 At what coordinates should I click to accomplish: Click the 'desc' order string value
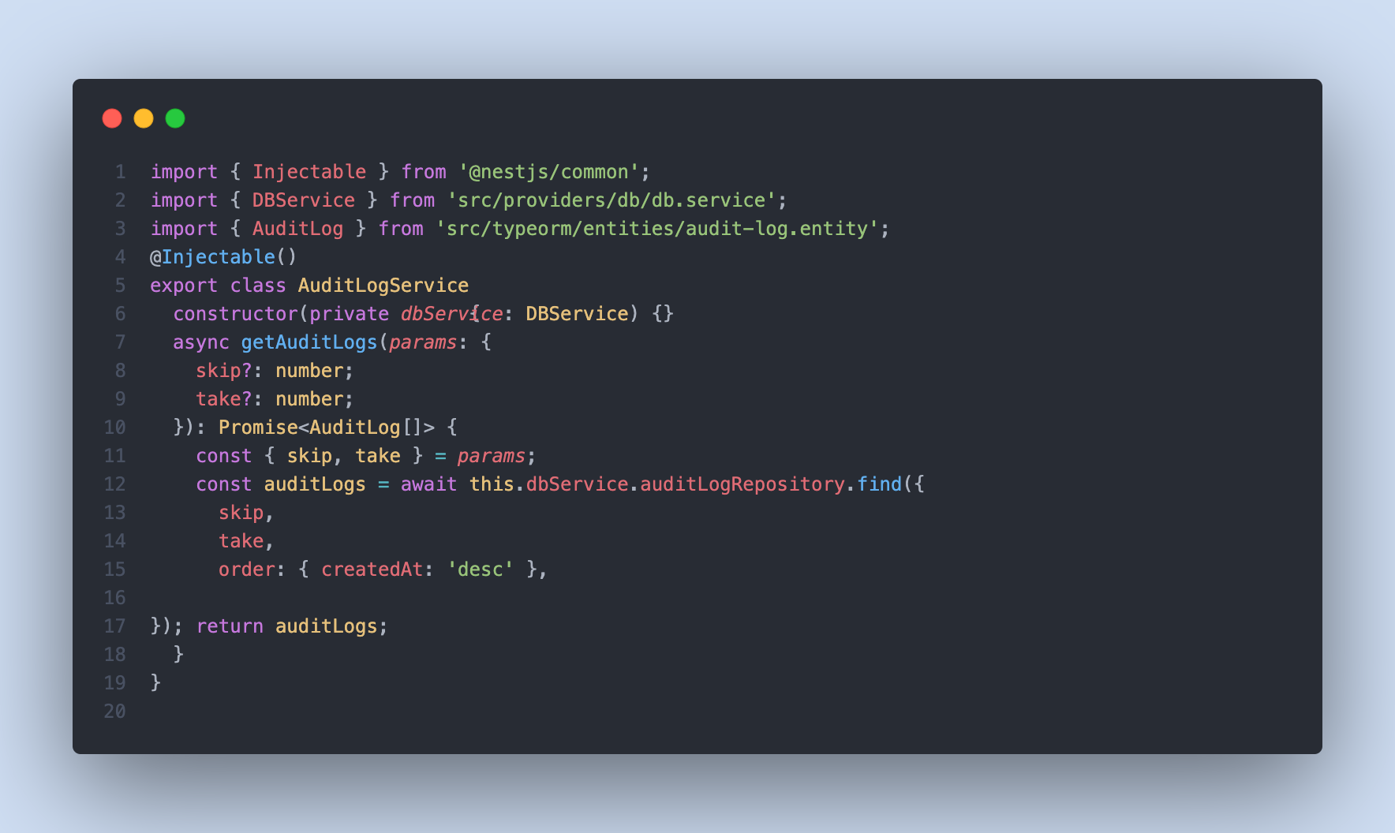(x=481, y=570)
